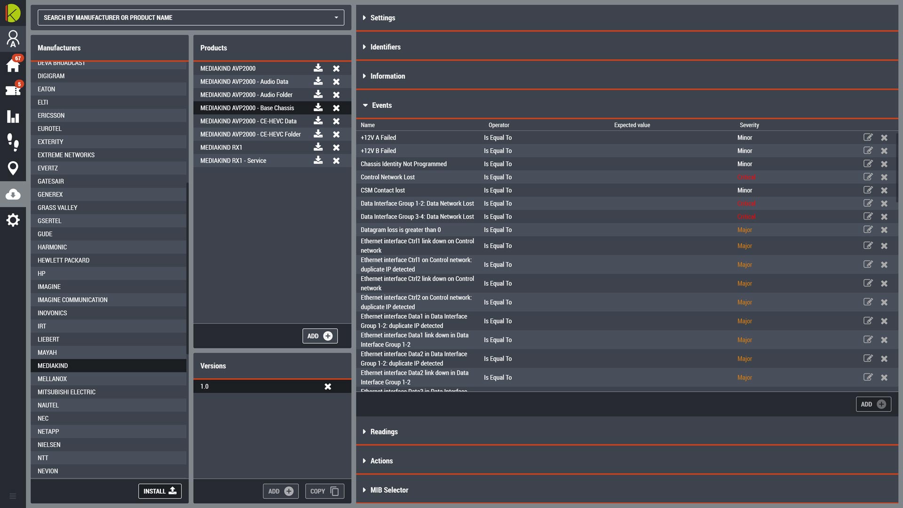Select EVERTZ manufacturer
Image resolution: width=903 pixels, height=508 pixels.
pos(109,168)
